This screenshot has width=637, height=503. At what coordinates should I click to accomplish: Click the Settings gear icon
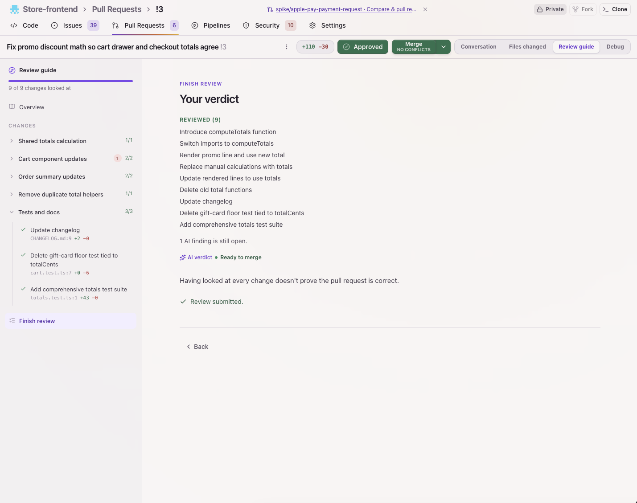[312, 25]
